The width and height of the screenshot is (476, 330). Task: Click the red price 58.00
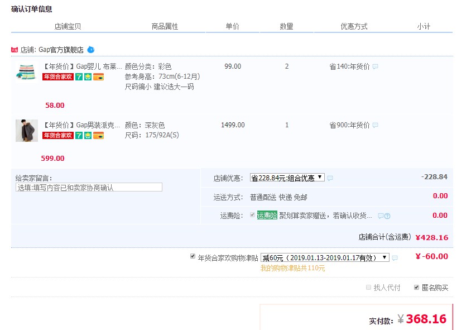pyautogui.click(x=55, y=106)
